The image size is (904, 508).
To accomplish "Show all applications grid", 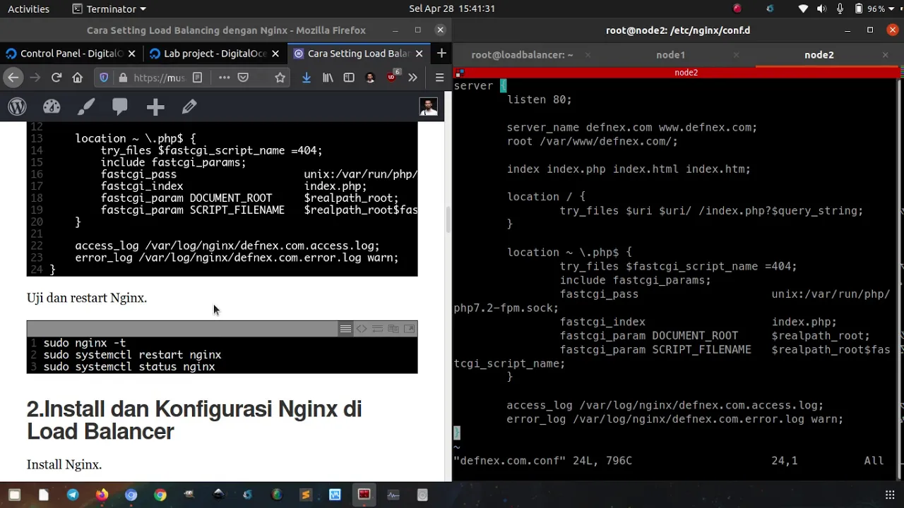I will pyautogui.click(x=889, y=495).
